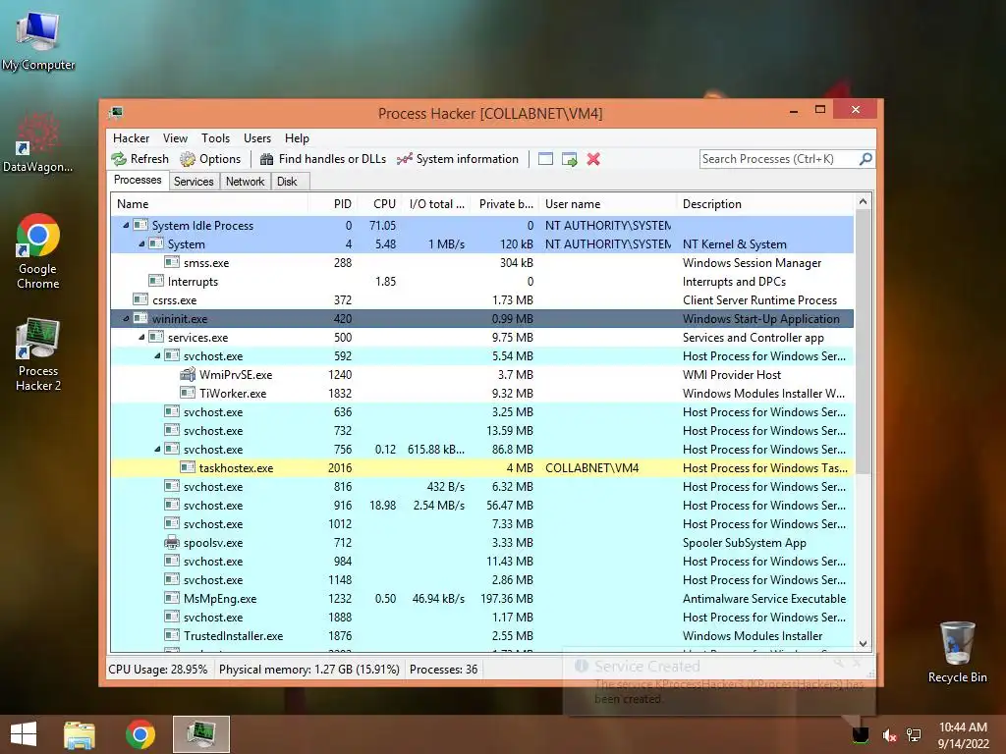The width and height of the screenshot is (1006, 754).
Task: Select the csrss.exe process row
Action: (x=481, y=299)
